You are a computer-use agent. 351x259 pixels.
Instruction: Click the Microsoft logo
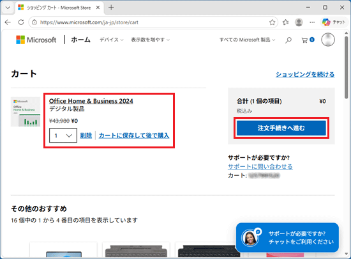36,40
